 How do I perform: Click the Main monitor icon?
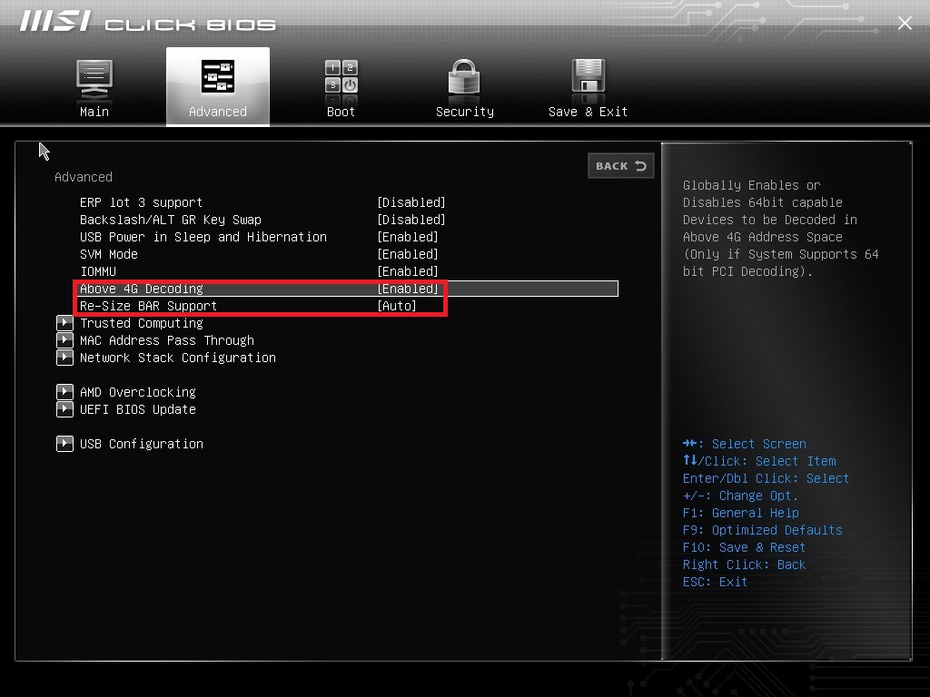(x=94, y=78)
